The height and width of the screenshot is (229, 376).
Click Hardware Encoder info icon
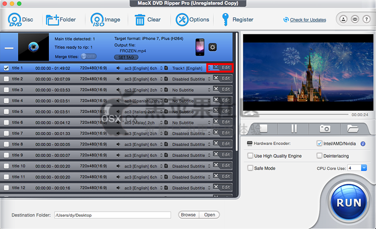(363, 144)
